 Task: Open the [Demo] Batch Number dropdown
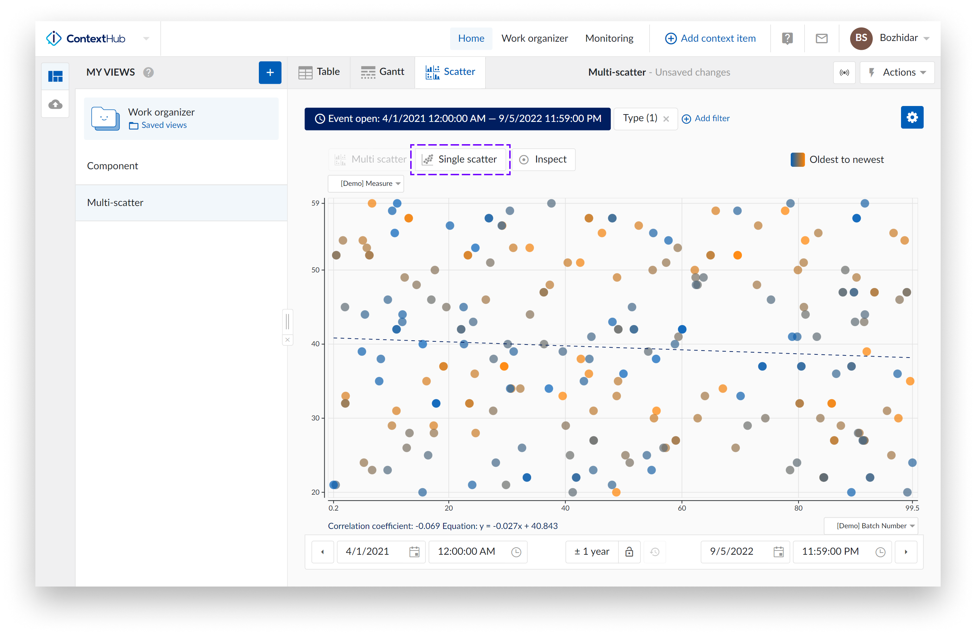pyautogui.click(x=870, y=526)
